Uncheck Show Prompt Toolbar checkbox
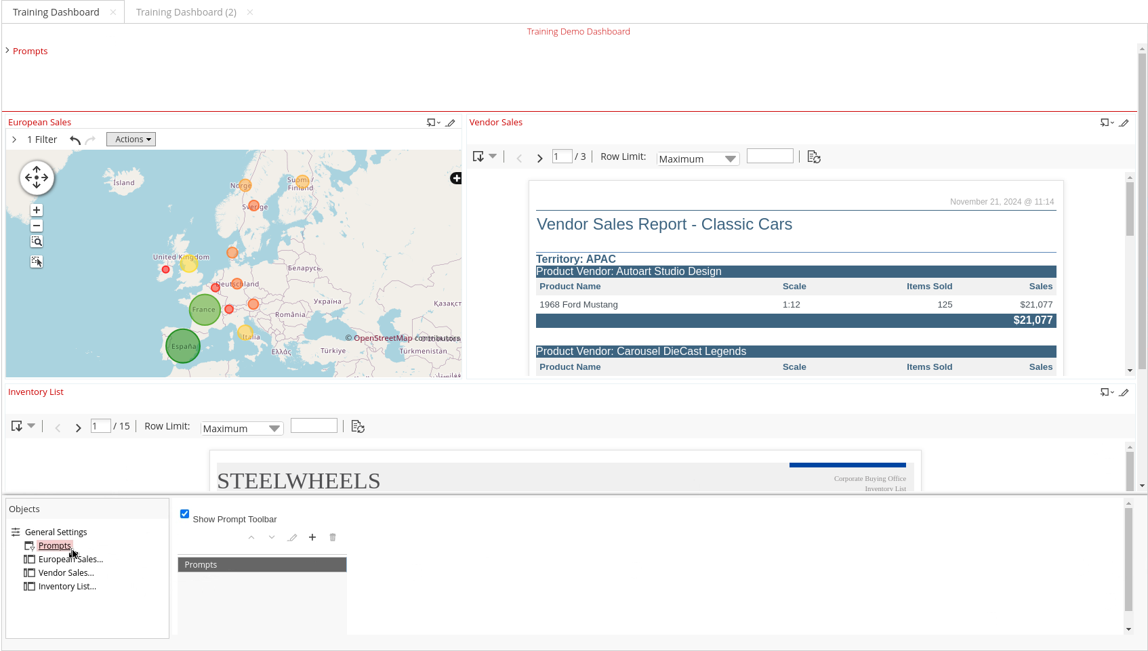Image resolution: width=1148 pixels, height=651 pixels. pos(184,514)
